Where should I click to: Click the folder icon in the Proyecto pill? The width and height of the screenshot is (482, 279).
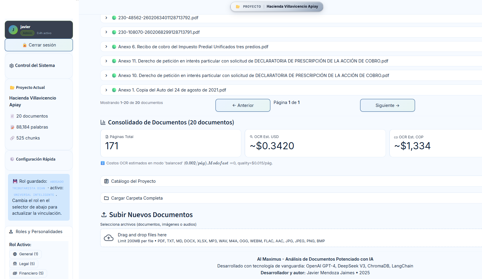tap(238, 7)
